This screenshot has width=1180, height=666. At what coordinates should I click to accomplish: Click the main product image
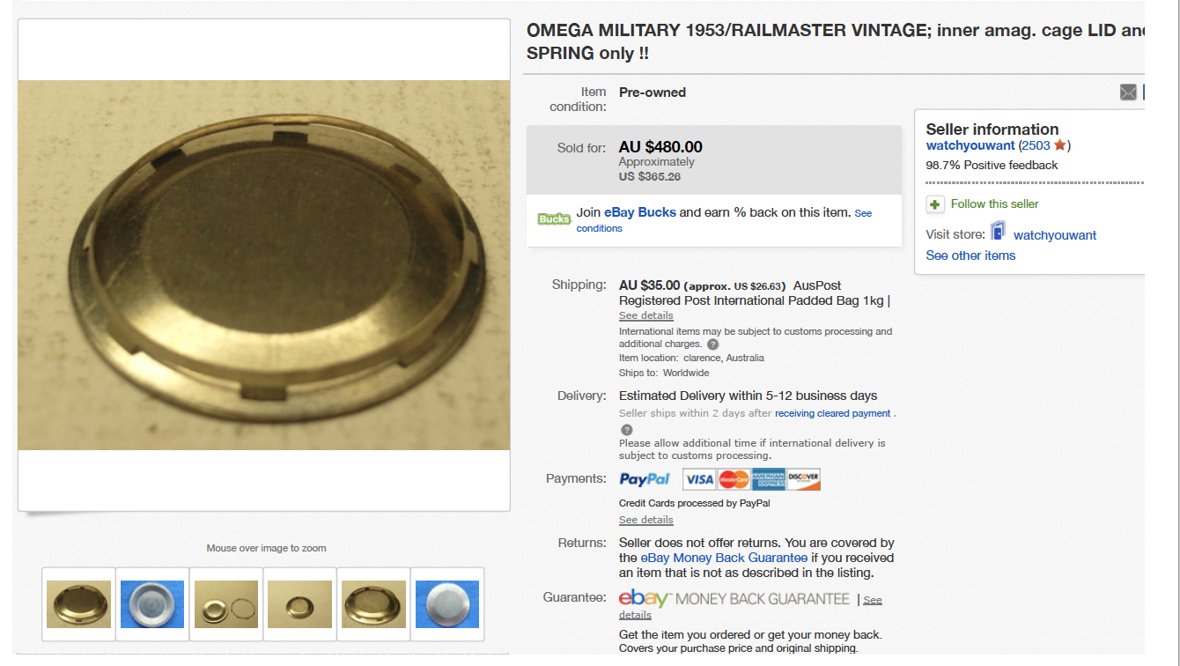[x=264, y=265]
